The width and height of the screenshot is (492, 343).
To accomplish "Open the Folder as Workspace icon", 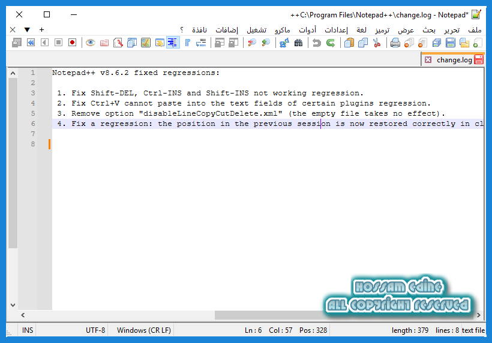I will coord(104,43).
